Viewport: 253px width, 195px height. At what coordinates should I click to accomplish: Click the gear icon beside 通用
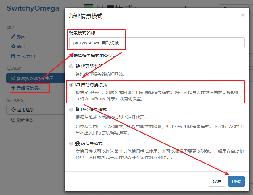point(13,47)
